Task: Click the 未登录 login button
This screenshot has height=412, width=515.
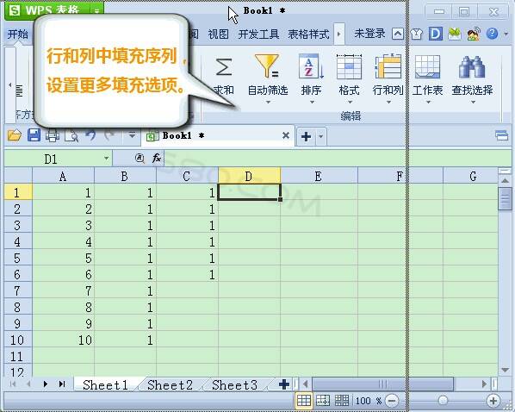Action: [x=369, y=34]
